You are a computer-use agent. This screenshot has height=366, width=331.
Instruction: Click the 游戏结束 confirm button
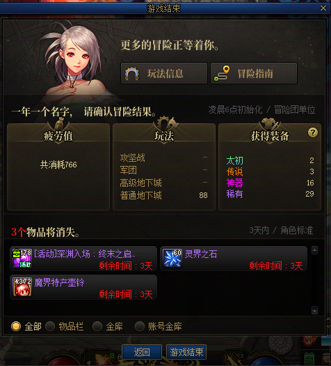(x=186, y=352)
